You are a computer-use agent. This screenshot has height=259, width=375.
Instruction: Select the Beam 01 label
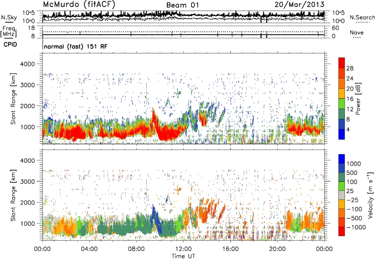pos(182,5)
